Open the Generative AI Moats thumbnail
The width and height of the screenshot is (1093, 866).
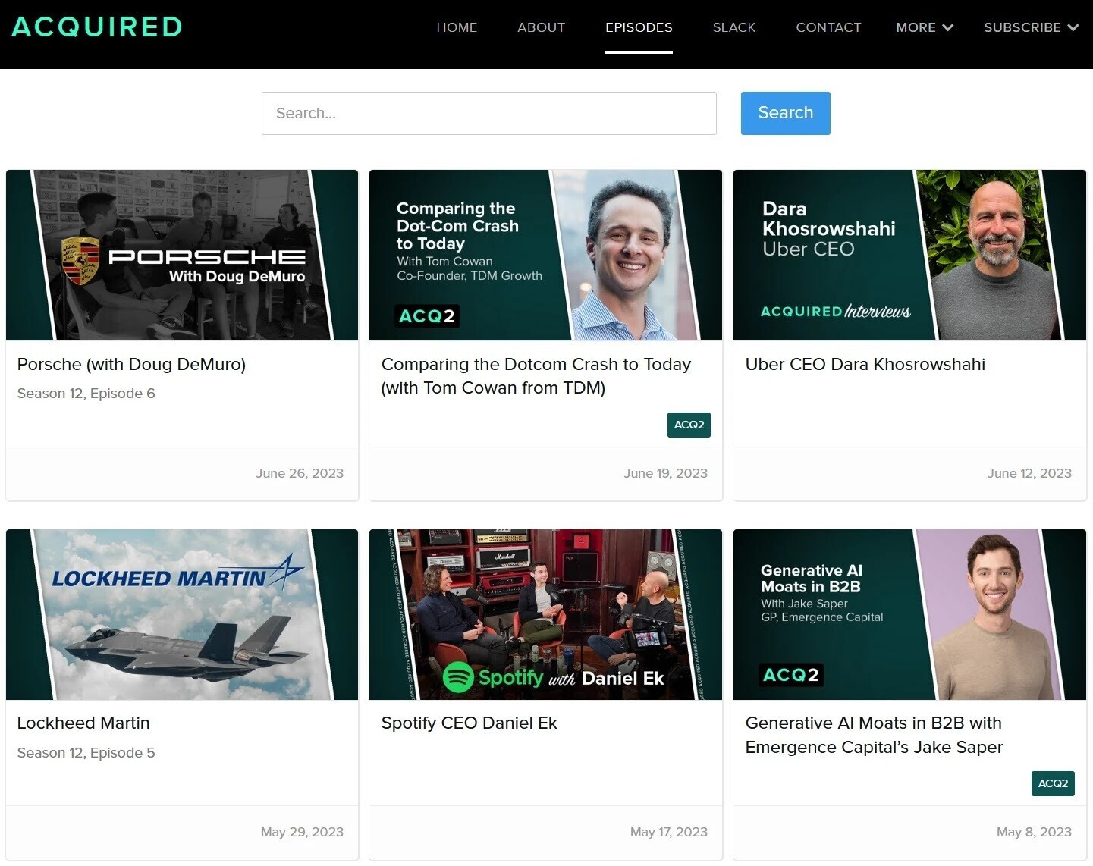(909, 614)
